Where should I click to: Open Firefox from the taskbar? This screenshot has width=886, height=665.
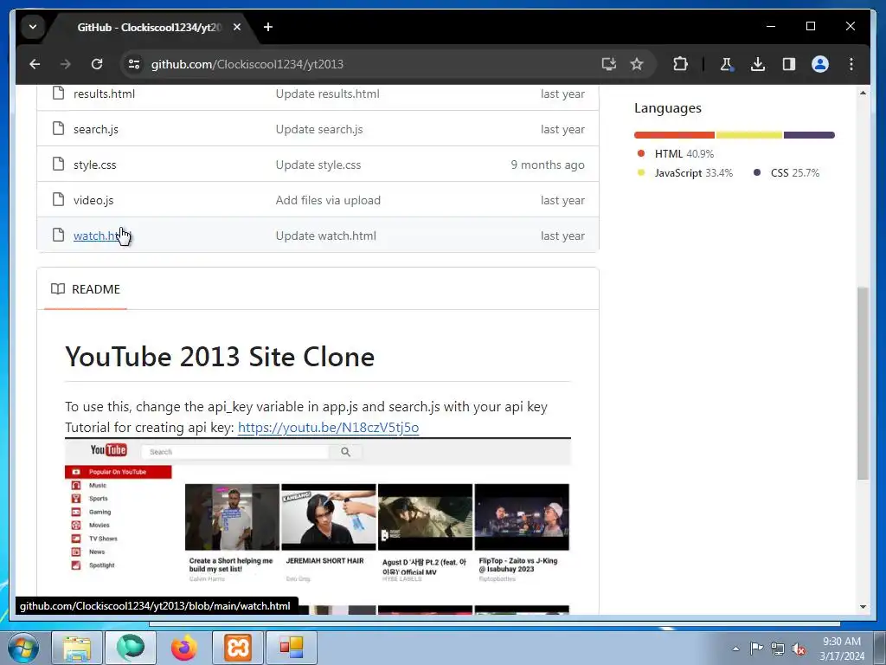point(184,648)
